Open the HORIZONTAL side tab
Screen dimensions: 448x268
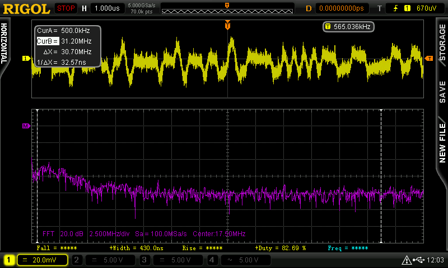(x=4, y=44)
